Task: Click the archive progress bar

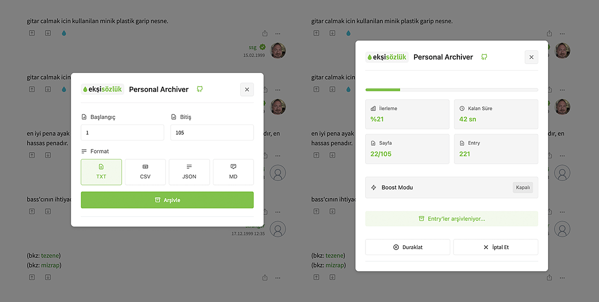Action: [x=452, y=89]
